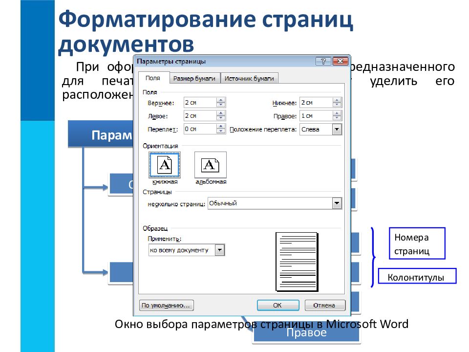Image resolution: width=469 pixels, height=352 pixels.
Task: Adjust the Правое margin spinner arrows
Action: 337,116
